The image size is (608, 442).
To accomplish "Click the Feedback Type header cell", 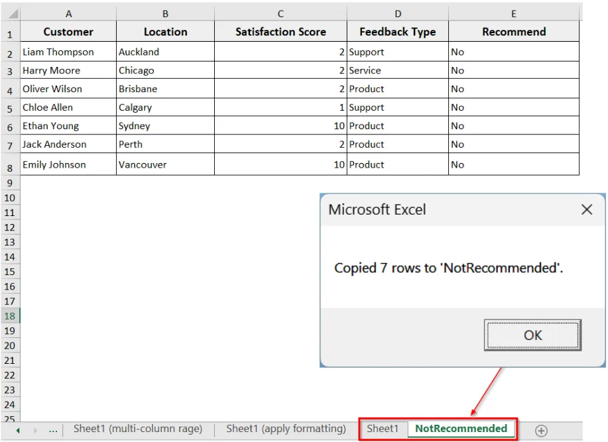I will click(398, 31).
